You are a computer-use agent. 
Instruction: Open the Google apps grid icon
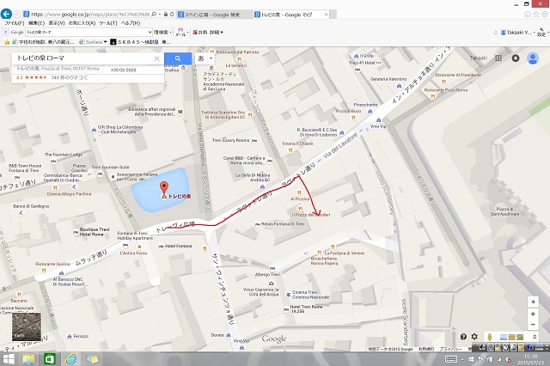coord(498,58)
